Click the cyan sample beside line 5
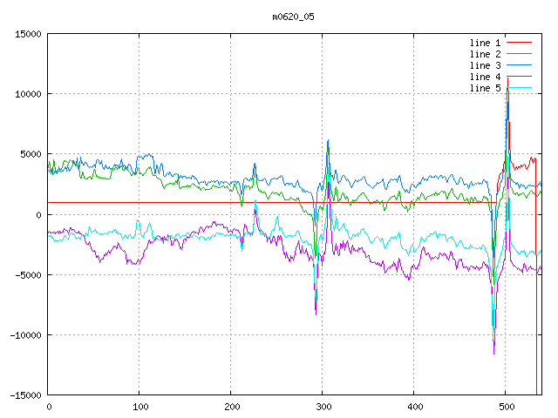The height and width of the screenshot is (418, 558). click(519, 88)
